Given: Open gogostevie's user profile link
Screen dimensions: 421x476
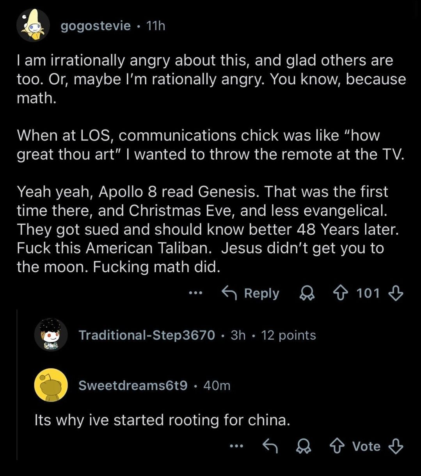Looking at the screenshot, I should [96, 26].
